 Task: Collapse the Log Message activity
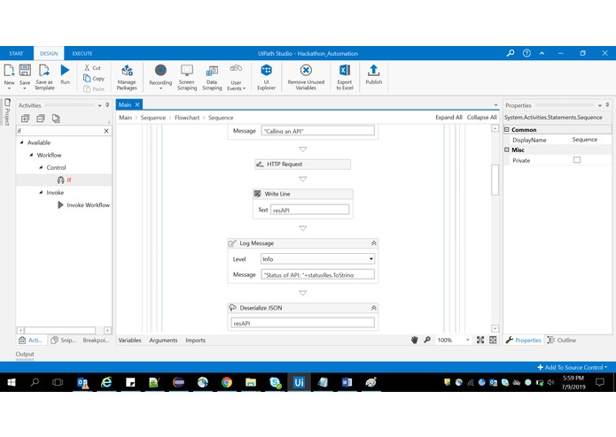pyautogui.click(x=374, y=243)
